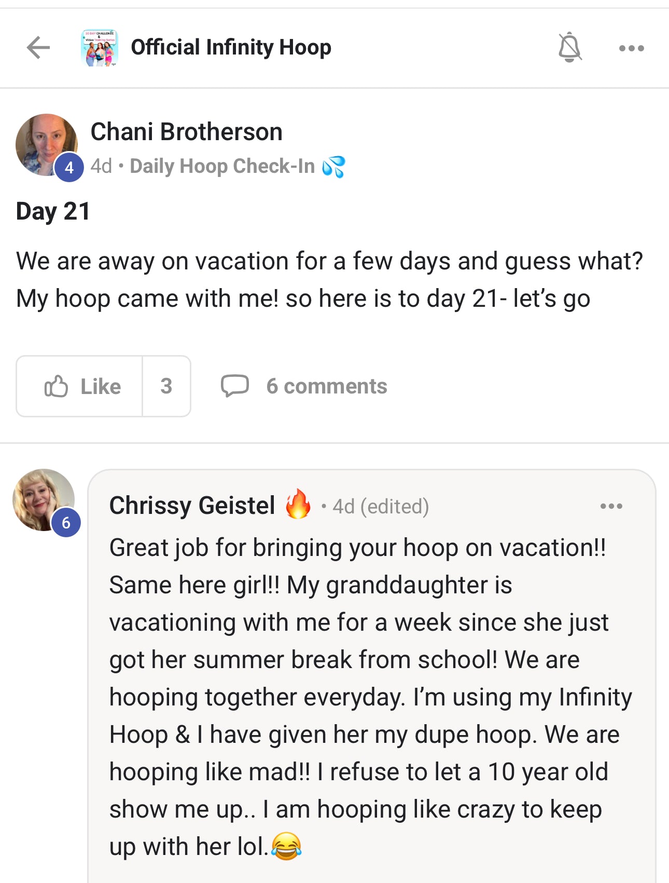Tap the Official Infinity Hoop title
This screenshot has height=883, width=669.
[x=231, y=48]
